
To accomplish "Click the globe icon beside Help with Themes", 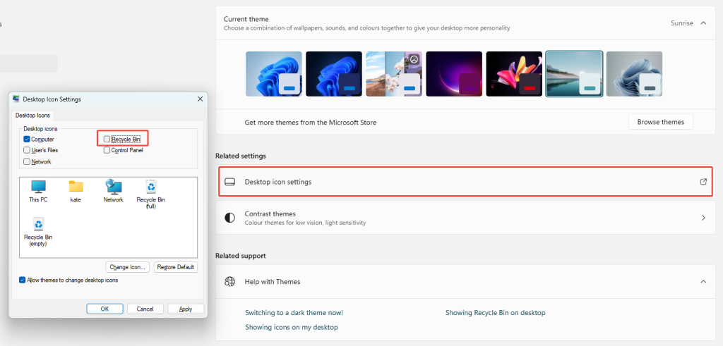I will pyautogui.click(x=229, y=282).
